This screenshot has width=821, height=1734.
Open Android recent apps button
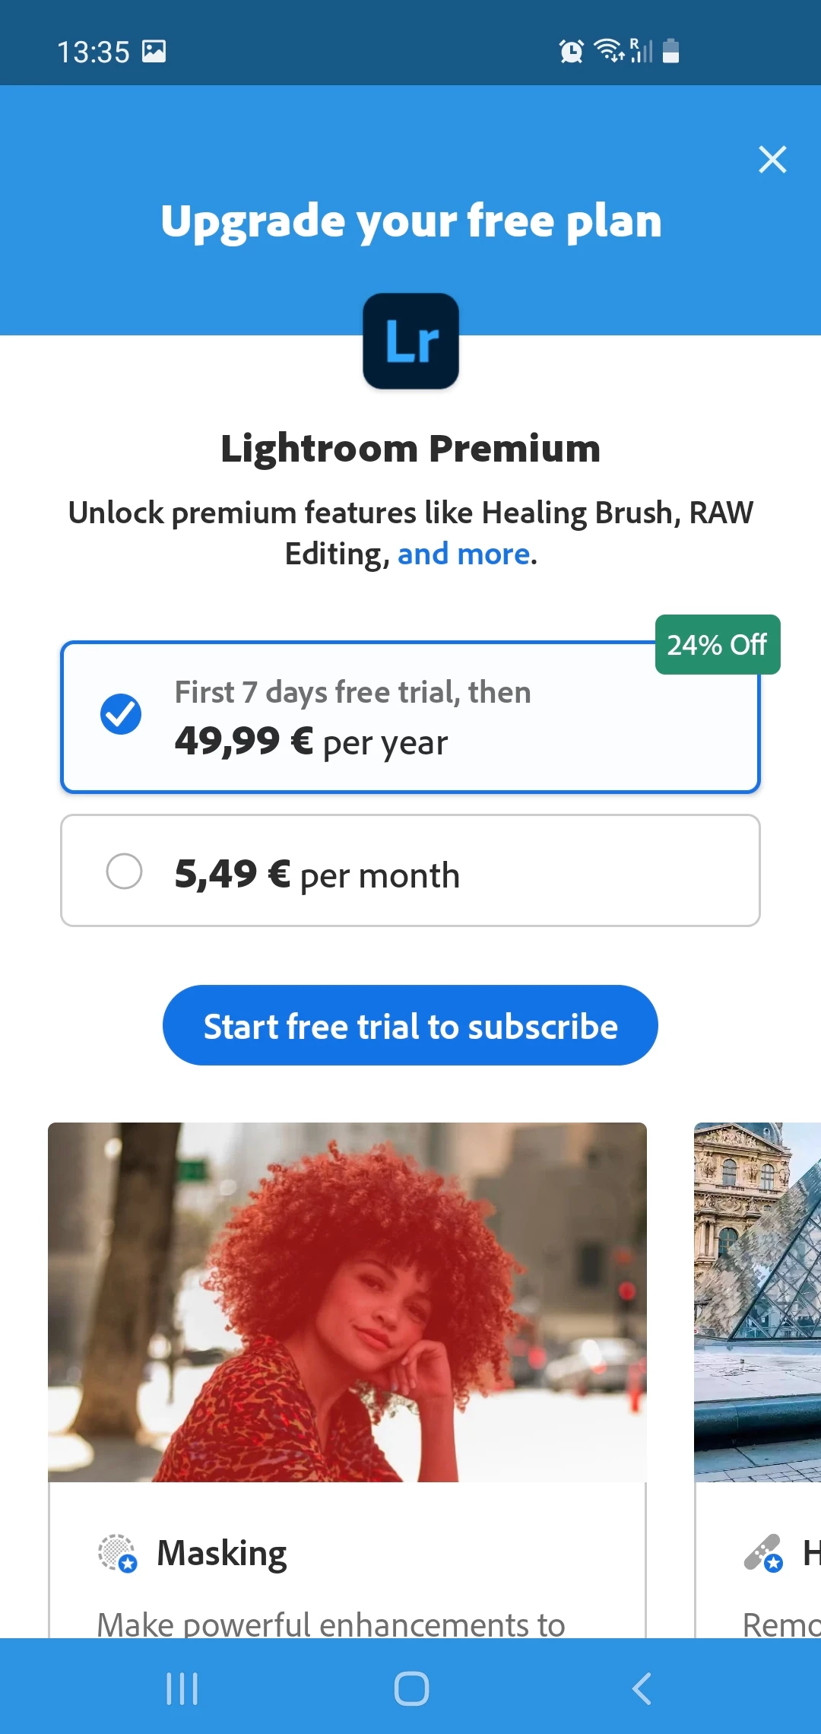click(x=182, y=1688)
